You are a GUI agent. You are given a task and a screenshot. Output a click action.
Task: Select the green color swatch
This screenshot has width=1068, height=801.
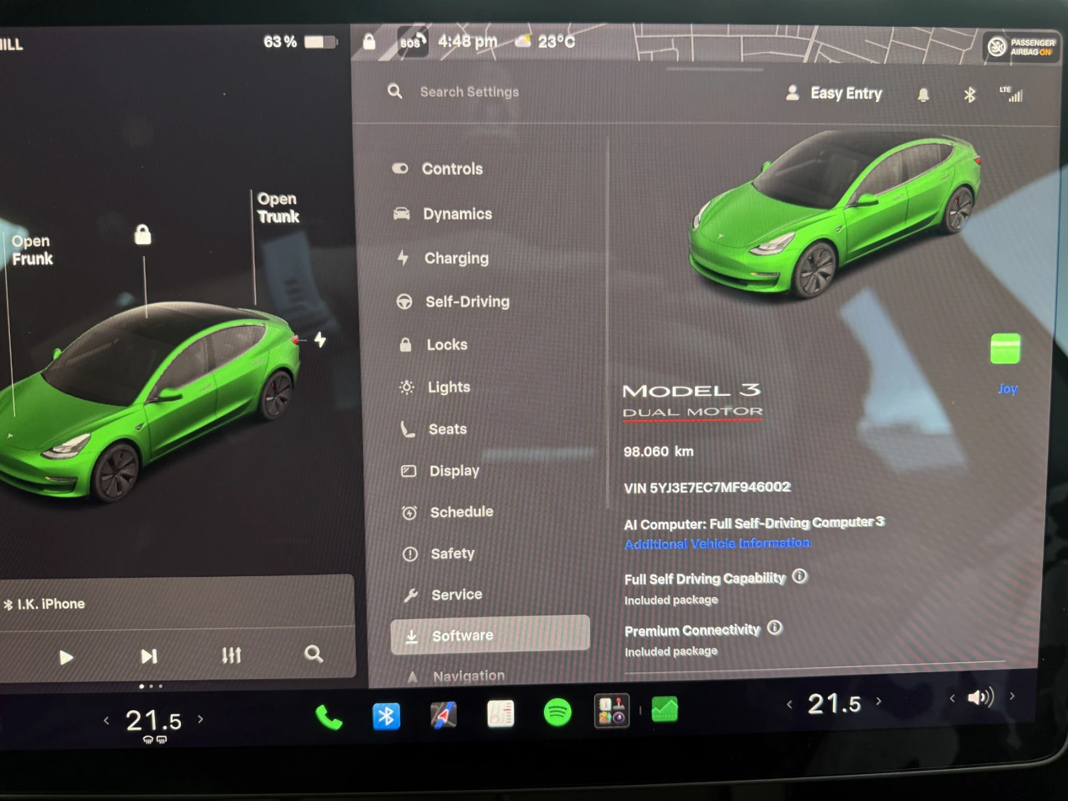click(1005, 348)
